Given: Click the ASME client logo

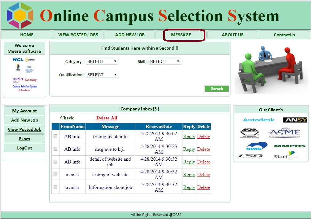Looking at the screenshot, I should pos(284,133).
